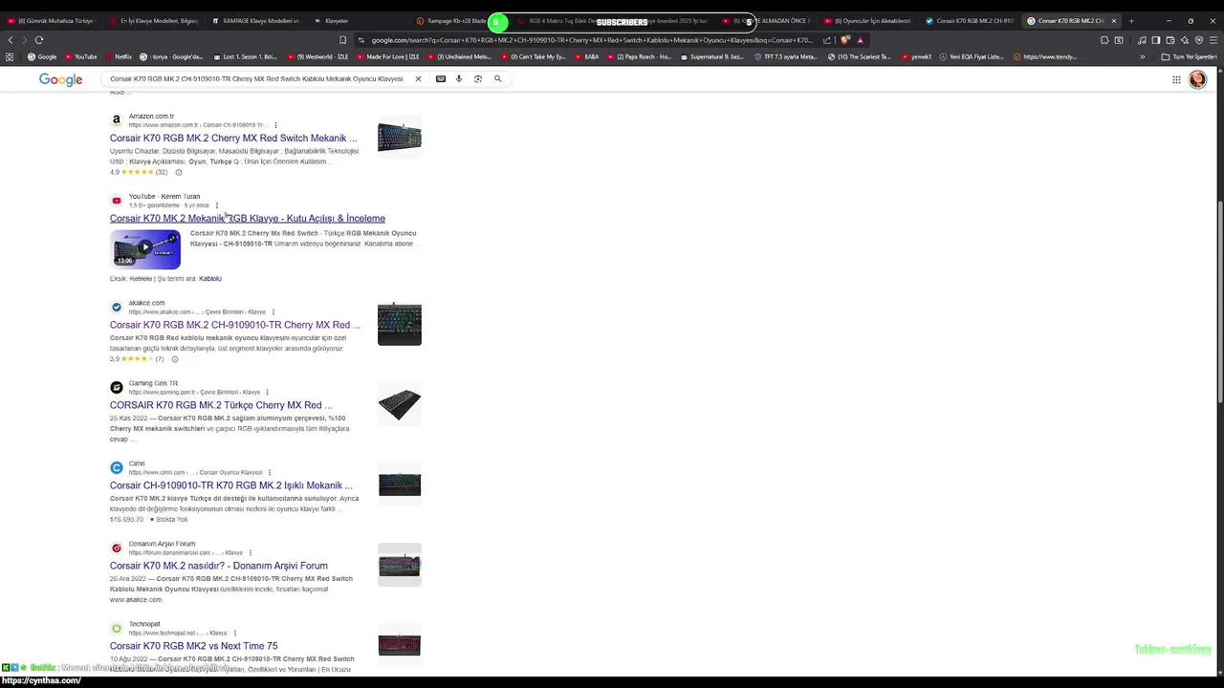Go to Google logo home
The width and height of the screenshot is (1224, 688).
61,79
